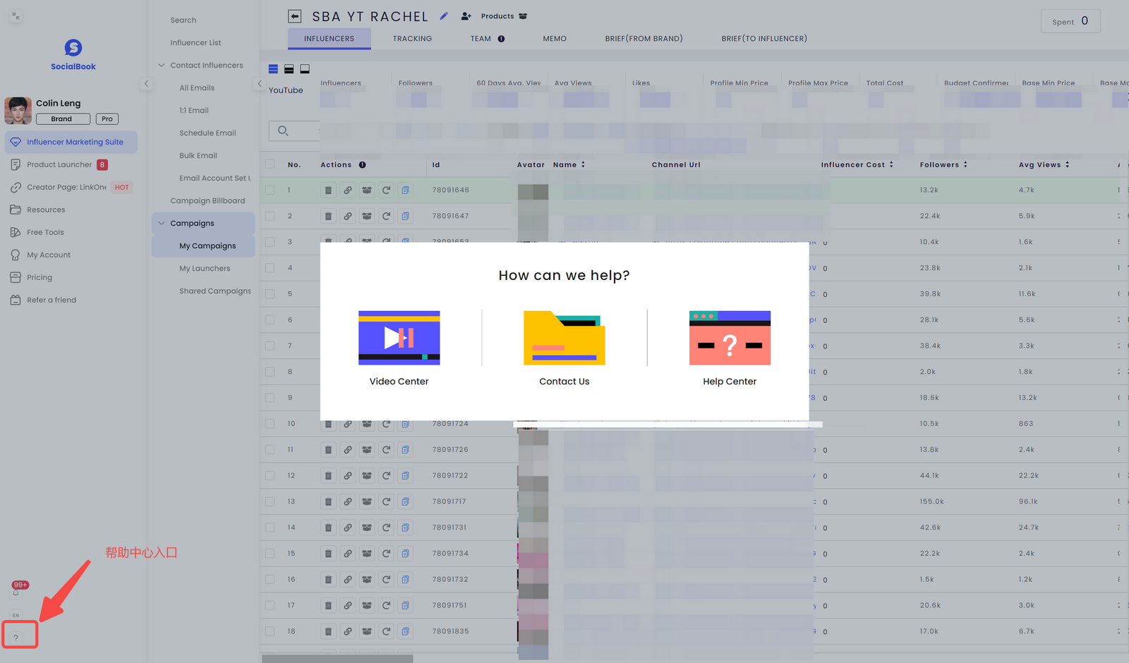Image resolution: width=1129 pixels, height=663 pixels.
Task: Open the Video Center help option
Action: 399,348
